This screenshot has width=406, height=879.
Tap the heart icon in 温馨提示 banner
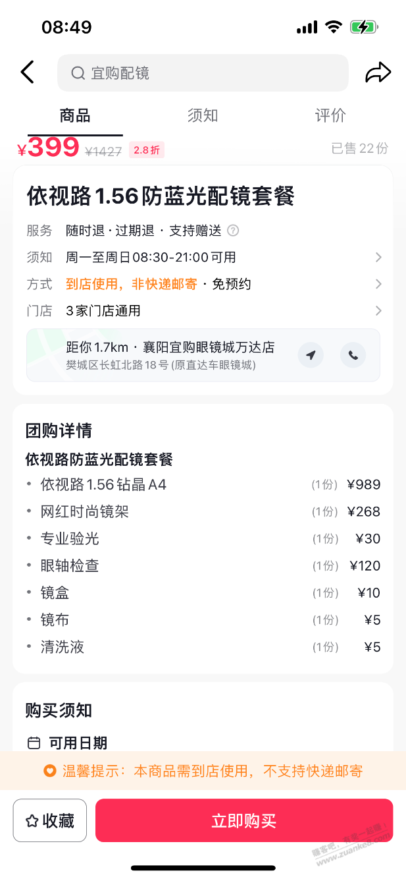pyautogui.click(x=49, y=770)
